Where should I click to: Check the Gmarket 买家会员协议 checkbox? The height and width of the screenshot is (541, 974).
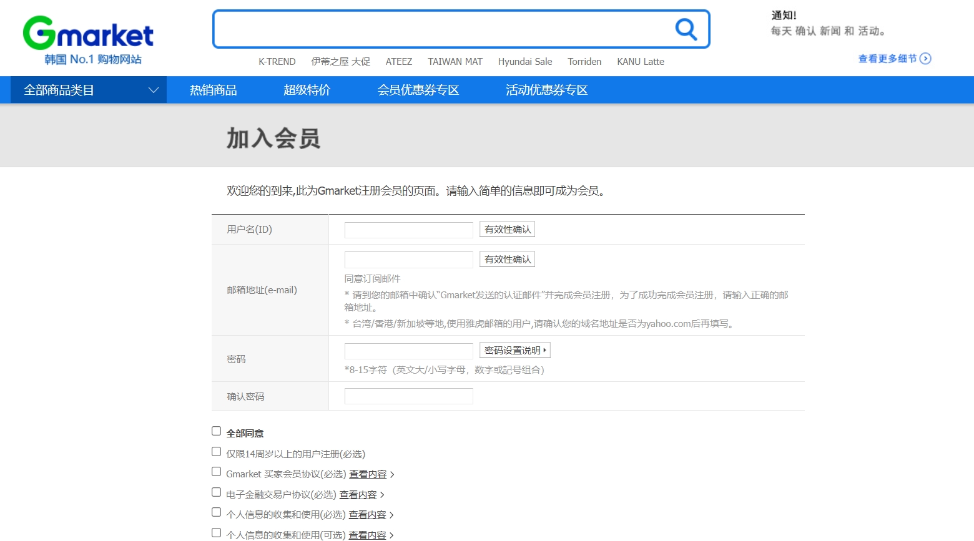pos(216,472)
